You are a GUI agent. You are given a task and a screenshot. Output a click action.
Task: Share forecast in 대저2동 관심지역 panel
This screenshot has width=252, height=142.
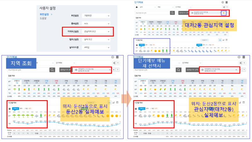[x=224, y=7]
